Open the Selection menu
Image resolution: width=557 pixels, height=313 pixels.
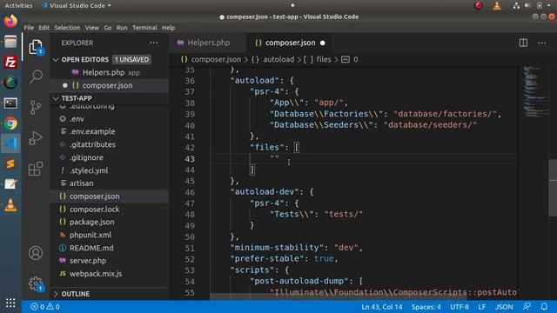coord(67,28)
